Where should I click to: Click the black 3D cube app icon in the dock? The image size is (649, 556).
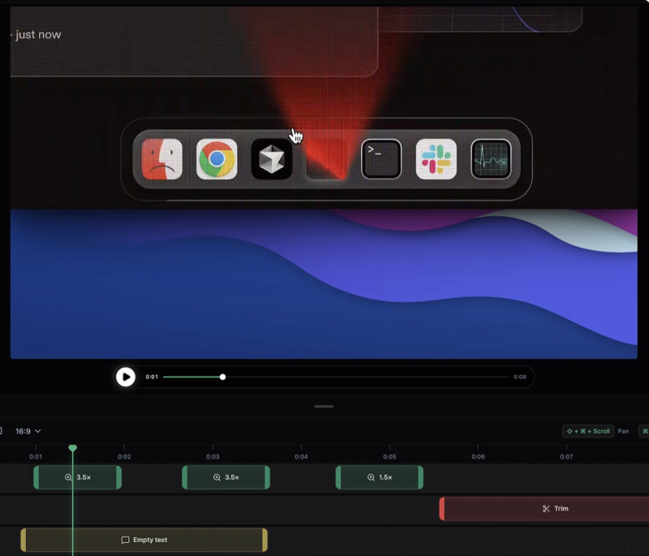pos(272,159)
